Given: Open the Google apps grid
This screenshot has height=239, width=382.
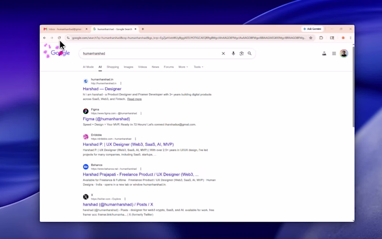Looking at the screenshot, I should pyautogui.click(x=334, y=54).
